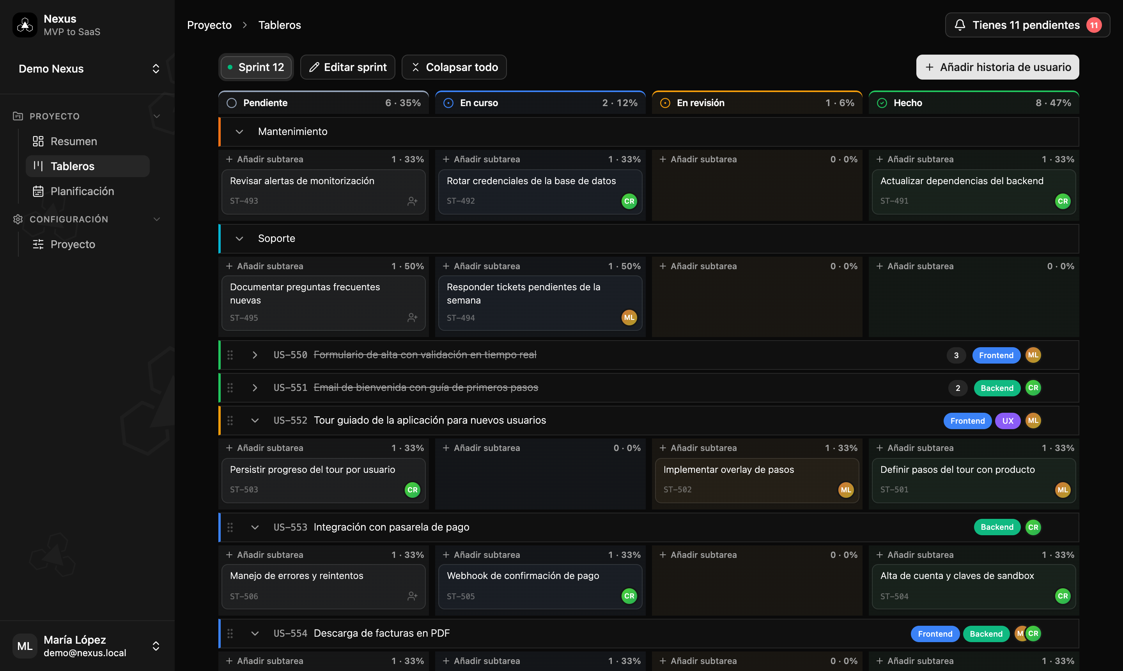This screenshot has width=1123, height=671.
Task: Click Backend tag on US-553 row
Action: tap(997, 527)
